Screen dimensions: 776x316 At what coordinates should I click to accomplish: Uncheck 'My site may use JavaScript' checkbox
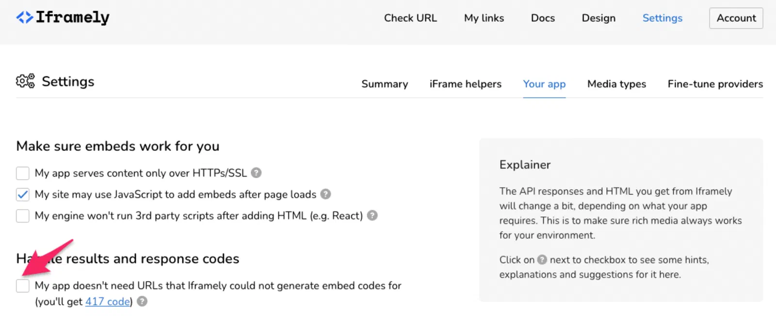pos(23,195)
